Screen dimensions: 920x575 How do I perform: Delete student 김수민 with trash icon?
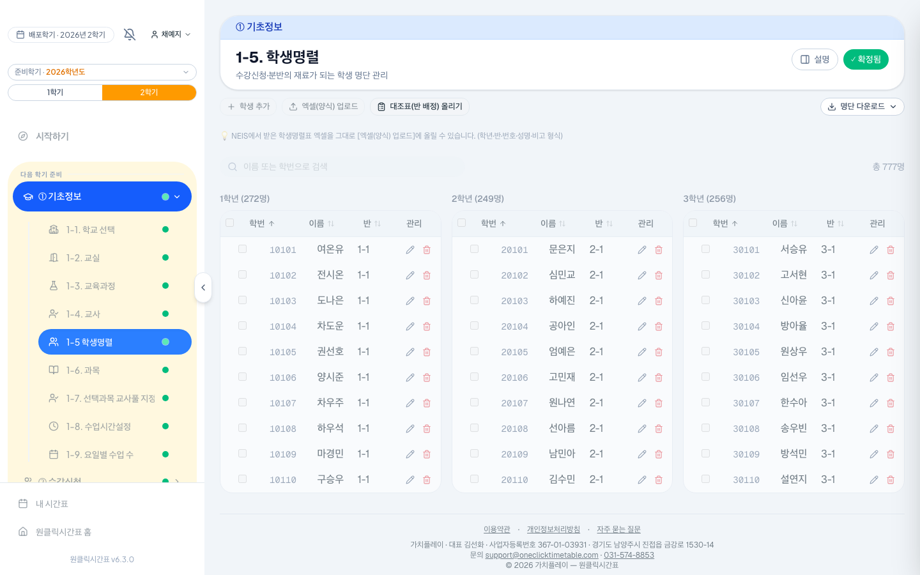point(659,480)
